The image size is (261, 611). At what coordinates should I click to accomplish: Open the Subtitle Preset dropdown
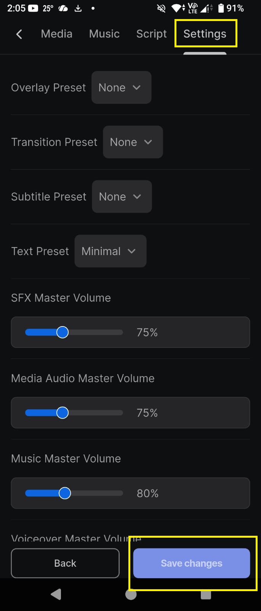tap(122, 197)
